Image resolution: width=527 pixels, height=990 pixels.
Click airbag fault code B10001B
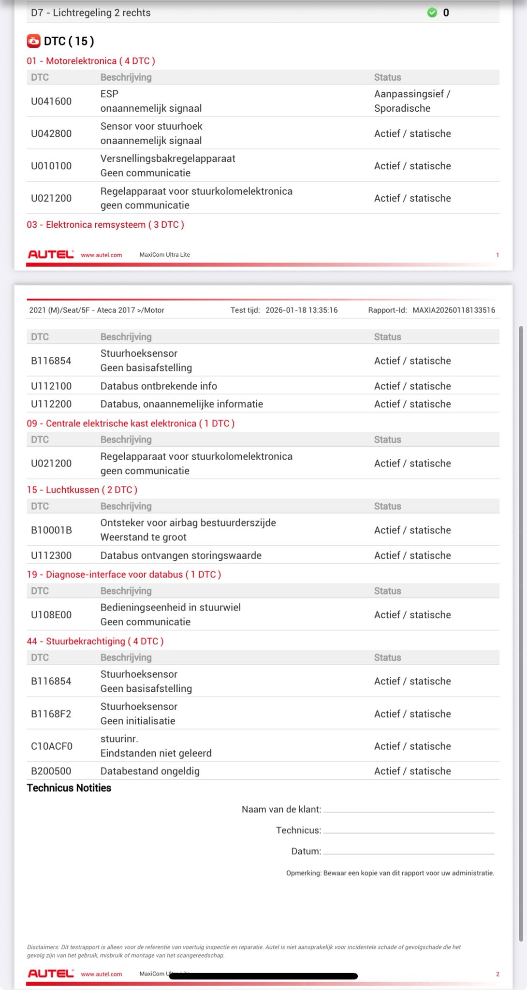click(x=51, y=530)
